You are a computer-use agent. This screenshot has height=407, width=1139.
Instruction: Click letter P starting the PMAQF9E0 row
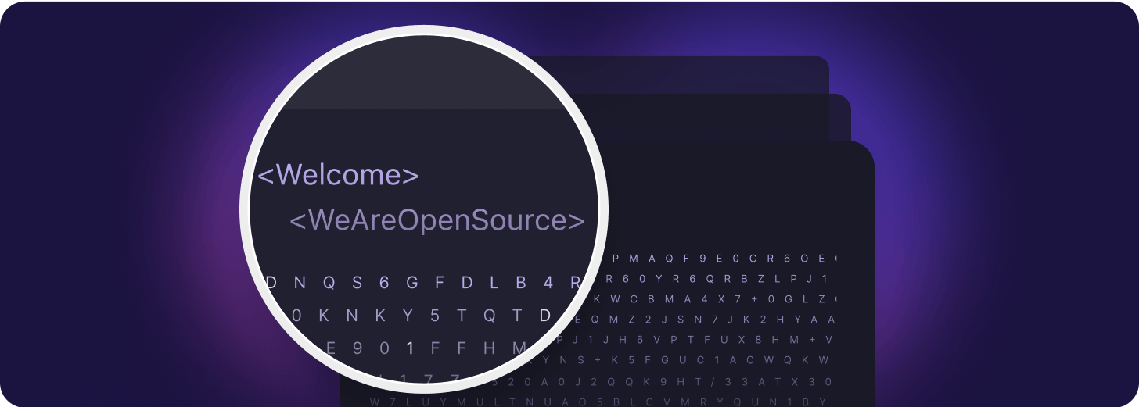pyautogui.click(x=616, y=258)
